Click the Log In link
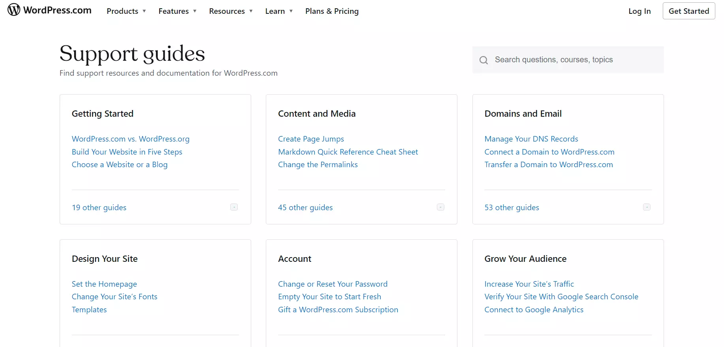Viewport: 724px width, 347px height. [639, 11]
